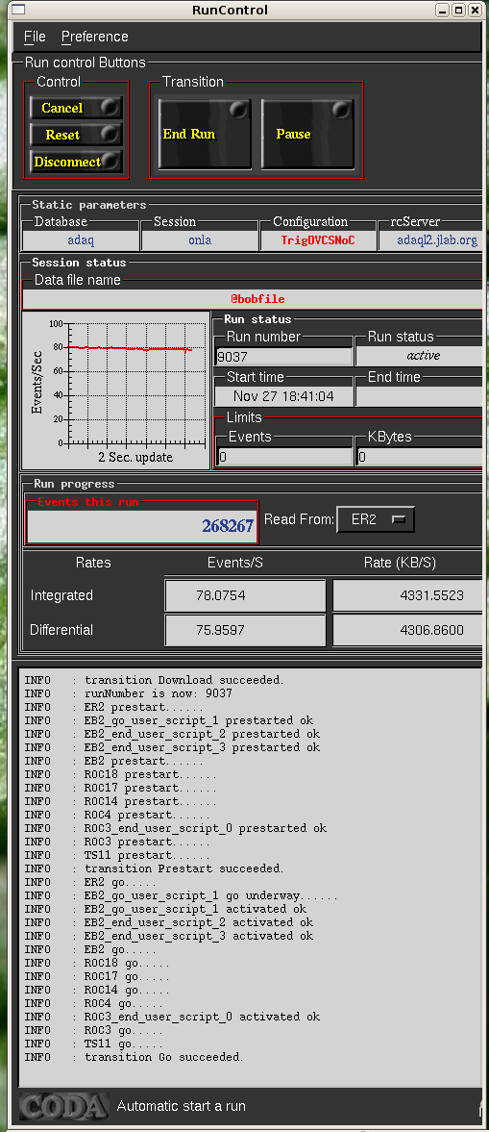Select the Run number field
The image size is (489, 1132).
[x=284, y=355]
